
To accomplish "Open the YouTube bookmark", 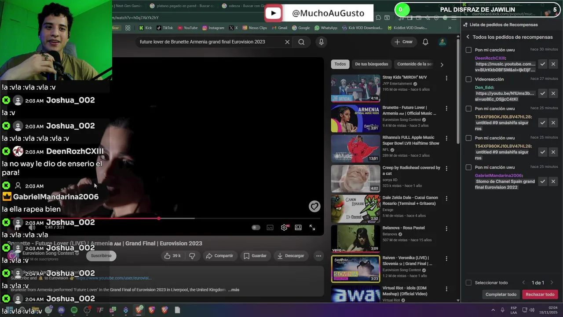I will pos(187,28).
